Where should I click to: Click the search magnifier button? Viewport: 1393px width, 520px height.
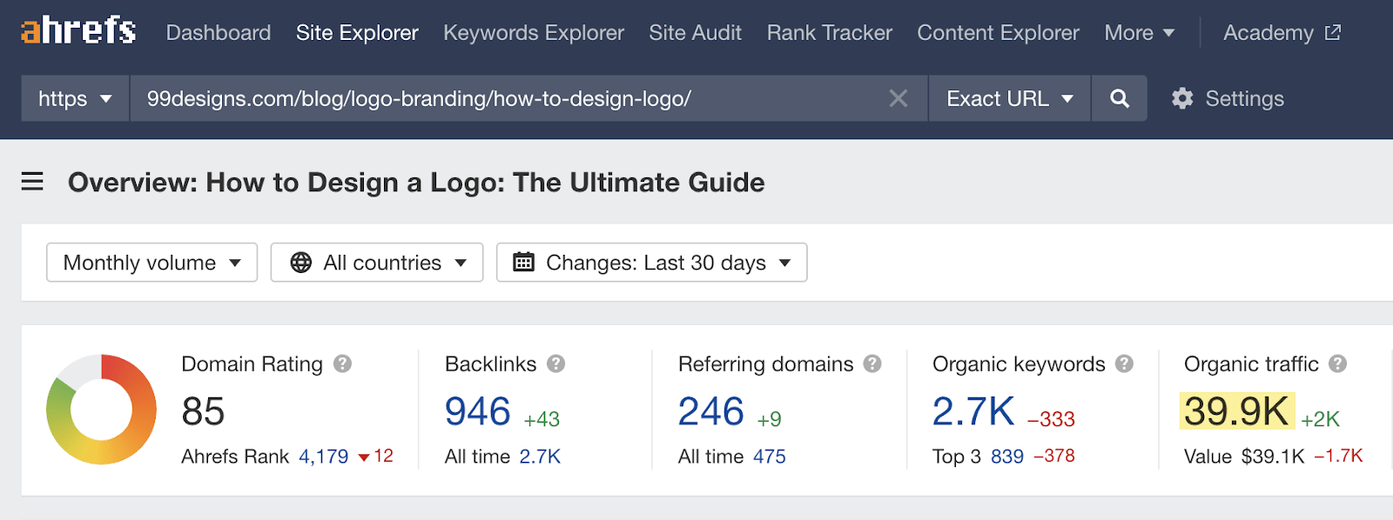(x=1120, y=98)
